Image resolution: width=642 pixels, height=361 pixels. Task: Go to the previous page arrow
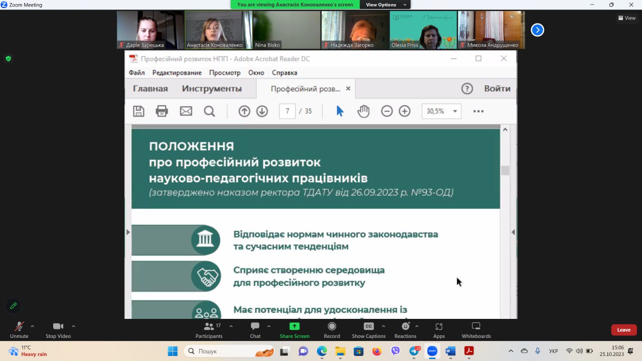[244, 111]
